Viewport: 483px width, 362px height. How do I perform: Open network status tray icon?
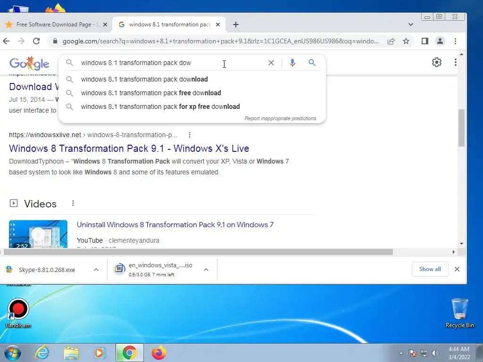[424, 353]
